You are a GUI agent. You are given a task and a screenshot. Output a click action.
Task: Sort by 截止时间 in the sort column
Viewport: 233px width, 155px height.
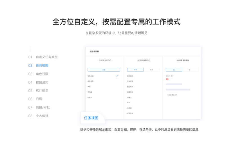pos(130,87)
